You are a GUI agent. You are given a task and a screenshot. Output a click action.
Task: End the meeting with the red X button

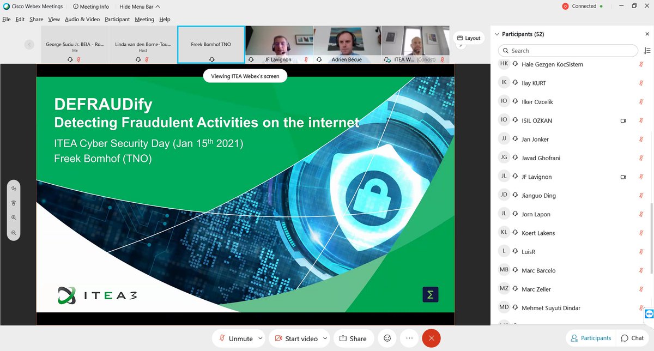431,338
